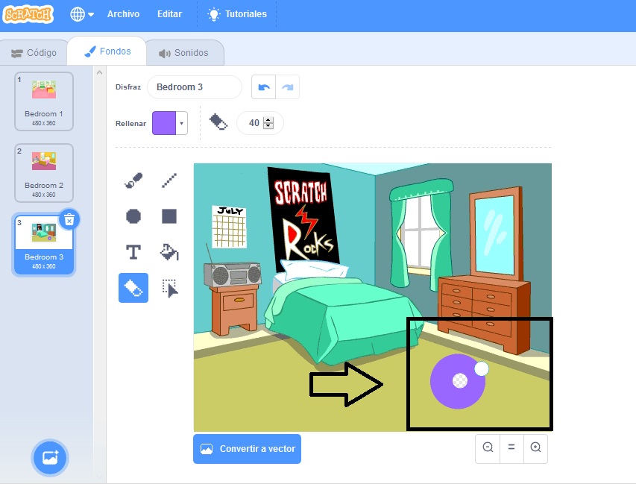Zoom in on the canvas
This screenshot has width=636, height=484.
click(x=535, y=447)
